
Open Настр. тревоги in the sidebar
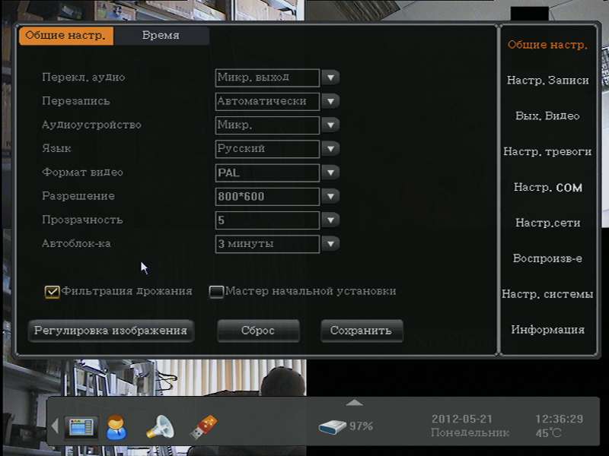(x=547, y=151)
